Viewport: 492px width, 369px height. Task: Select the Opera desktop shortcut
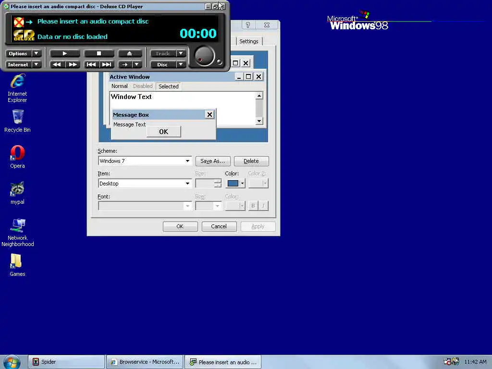(x=17, y=157)
